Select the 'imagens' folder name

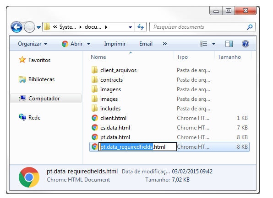click(110, 89)
